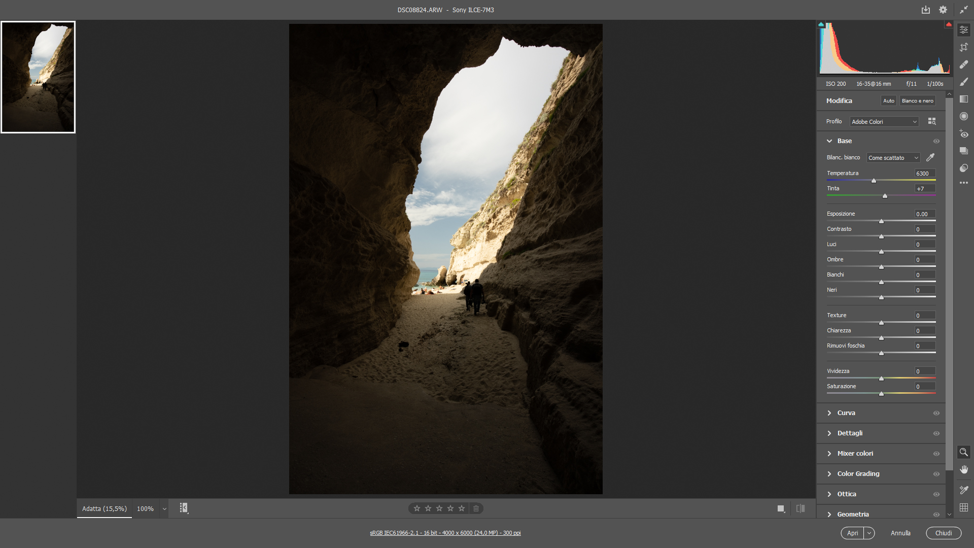This screenshot has height=548, width=974.
Task: Apply Bianco e nero treatment
Action: tap(917, 100)
